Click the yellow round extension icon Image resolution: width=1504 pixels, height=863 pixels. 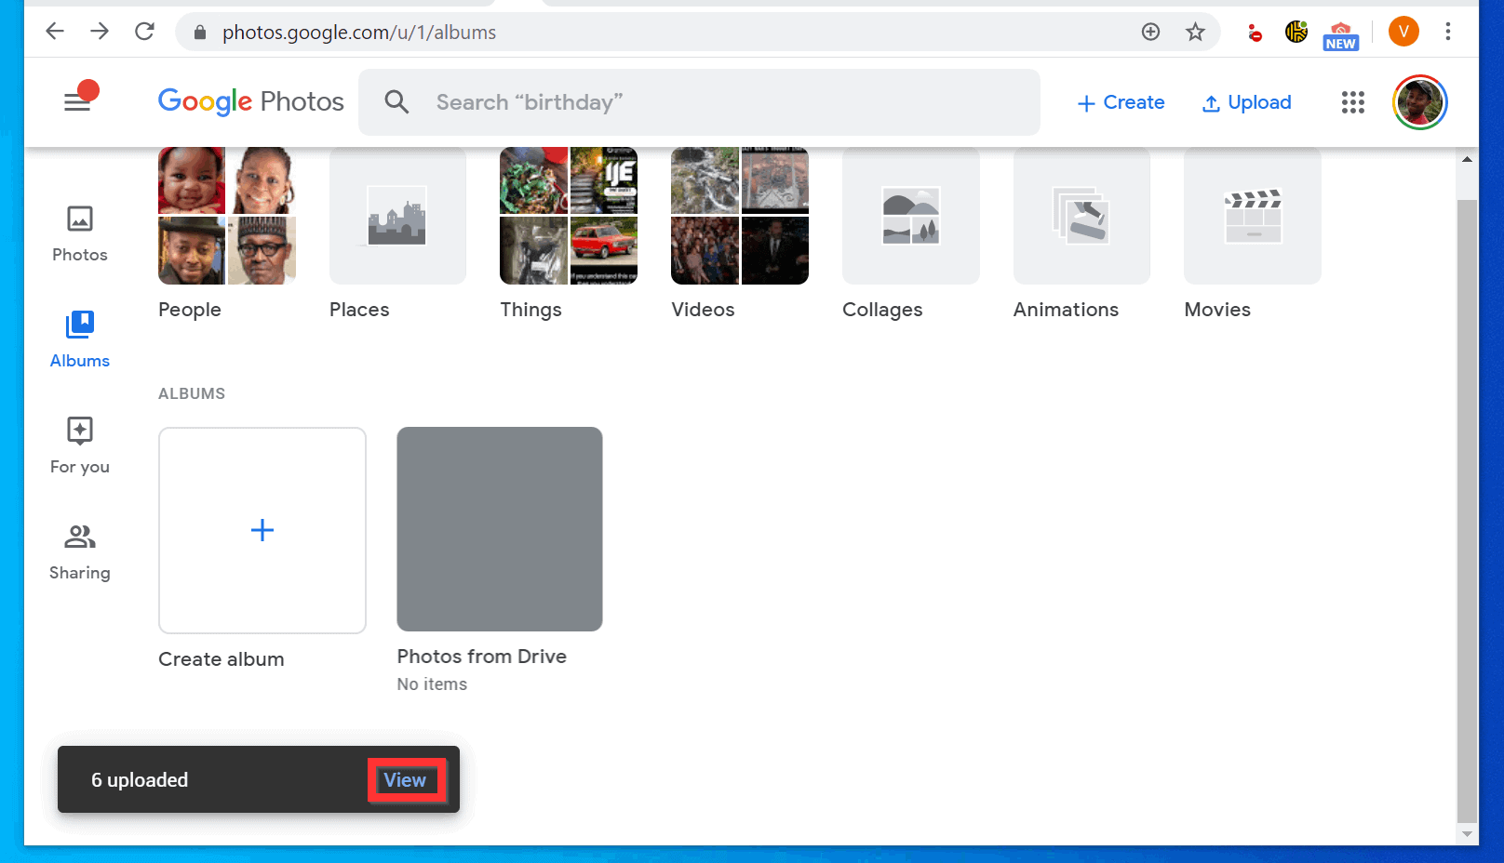[1296, 32]
